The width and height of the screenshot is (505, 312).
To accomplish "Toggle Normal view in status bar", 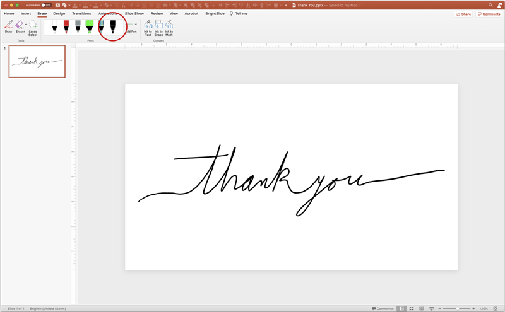I will [x=401, y=308].
